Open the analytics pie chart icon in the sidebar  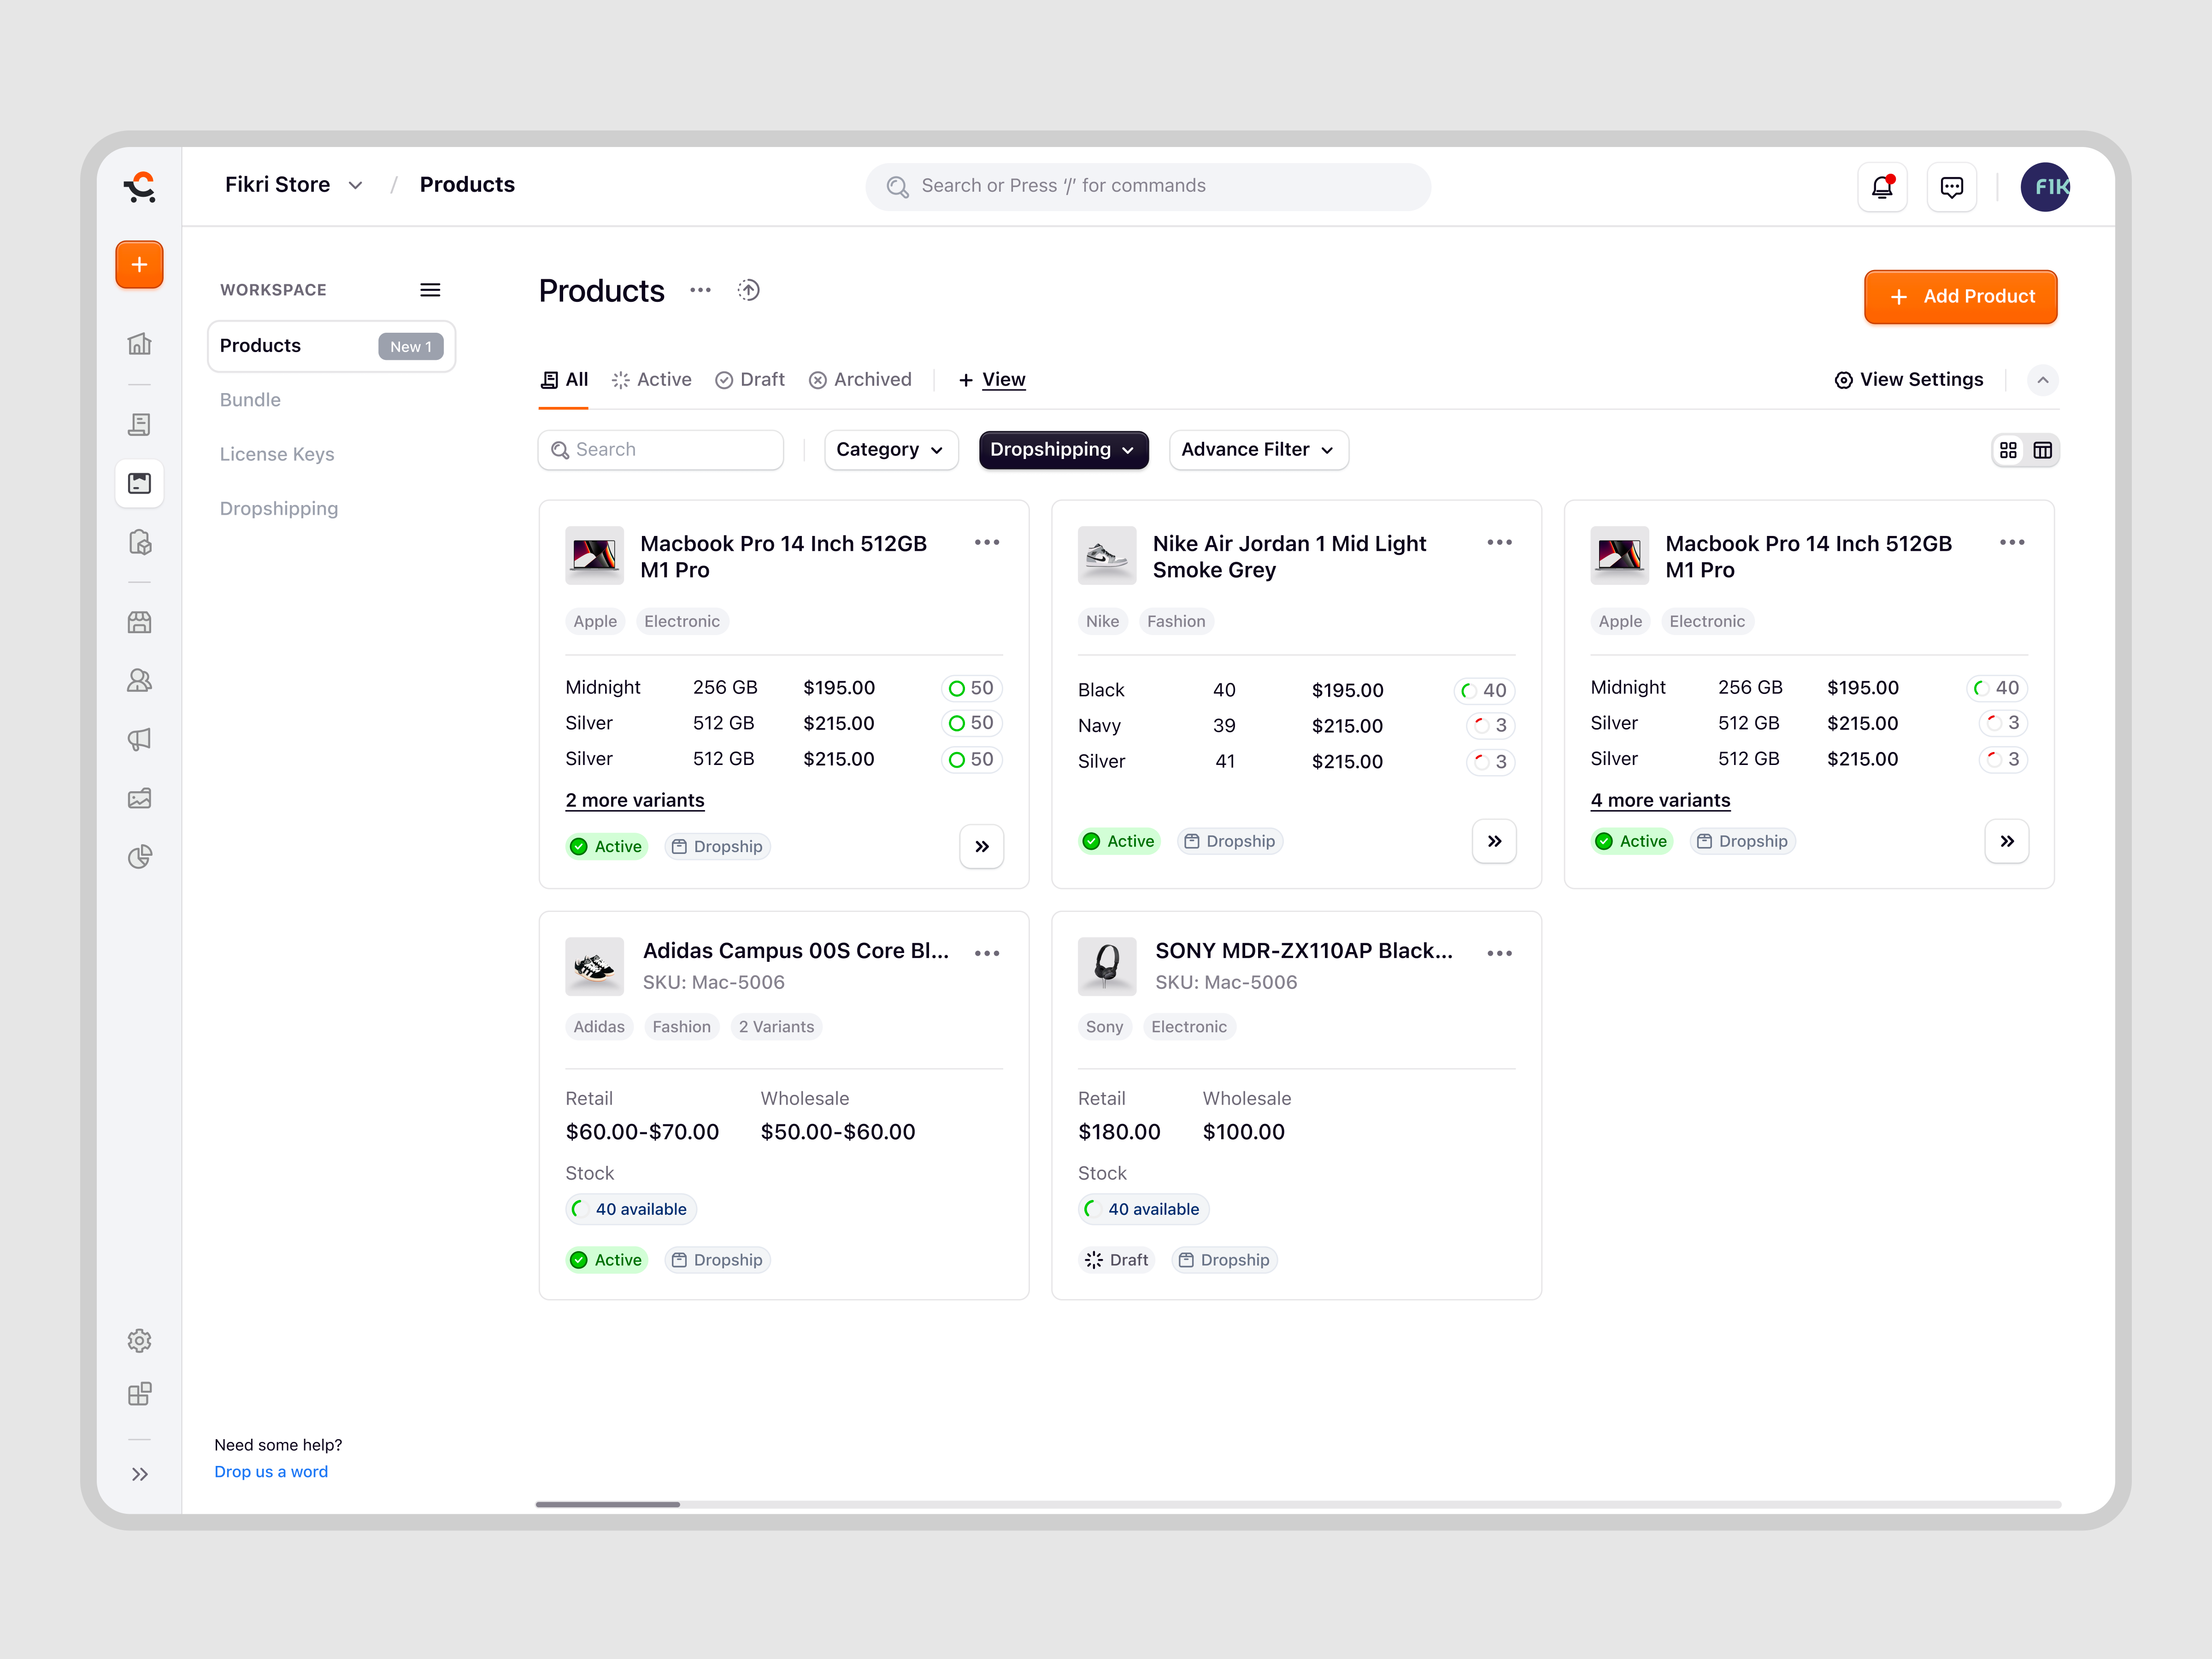click(139, 857)
